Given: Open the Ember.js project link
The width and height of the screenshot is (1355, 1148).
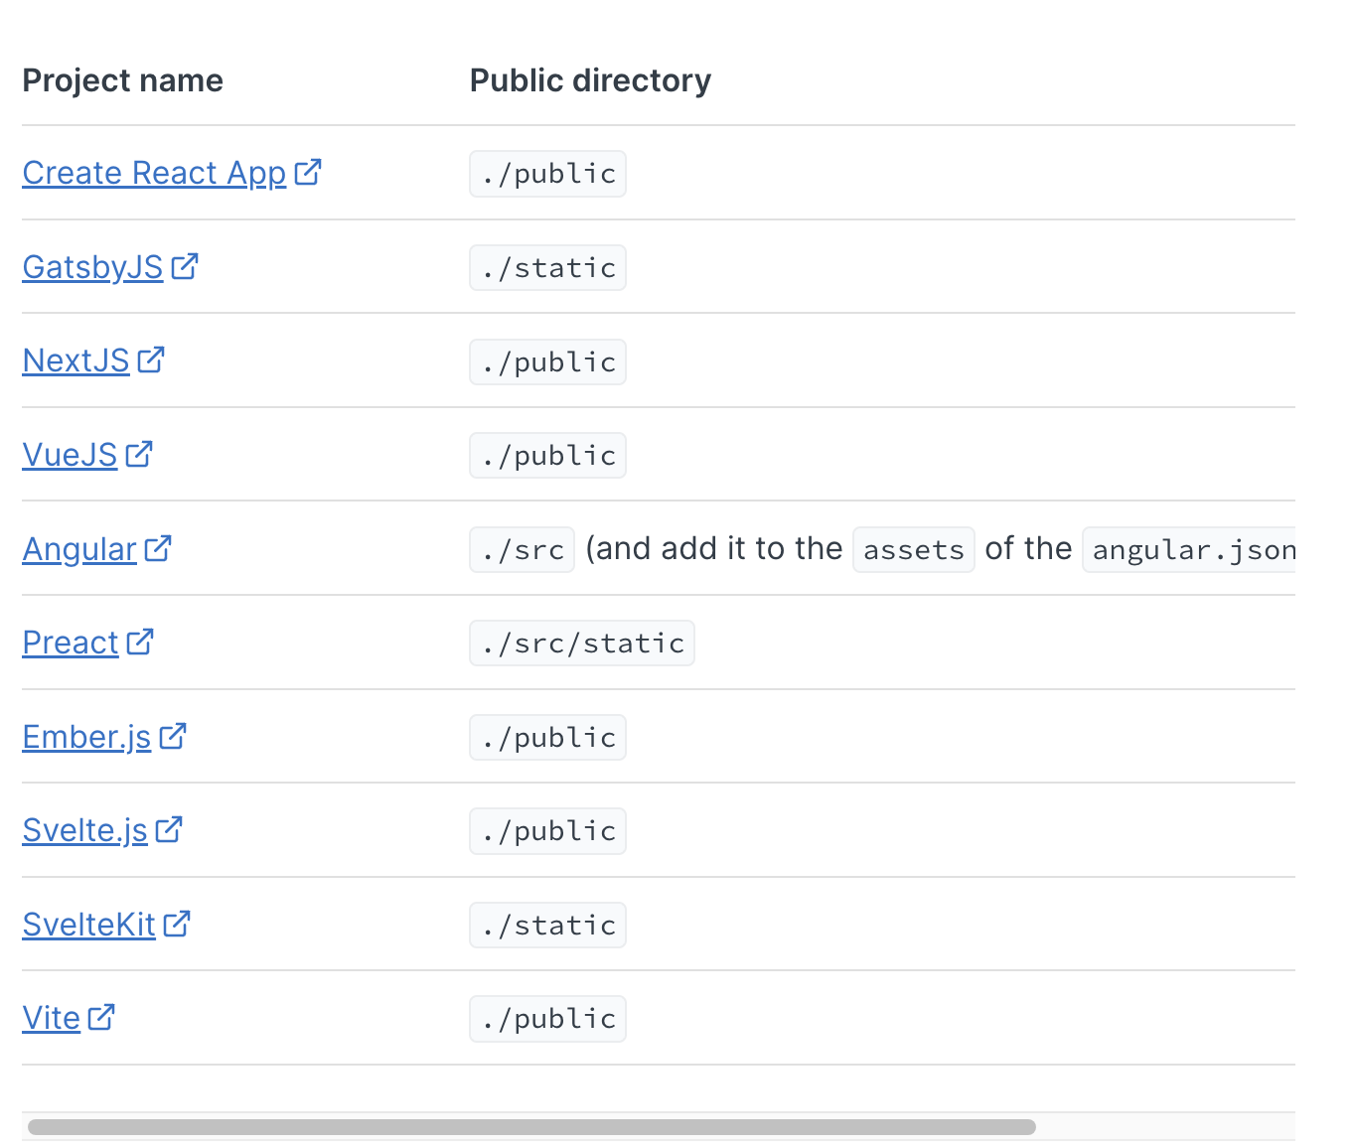Looking at the screenshot, I should 86,737.
